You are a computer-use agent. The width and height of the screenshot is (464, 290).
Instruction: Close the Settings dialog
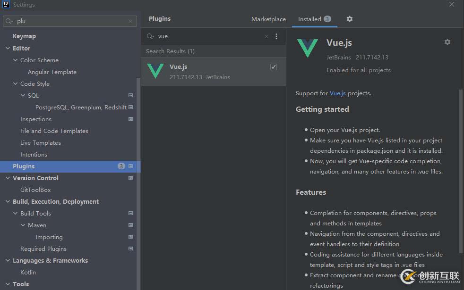click(452, 4)
